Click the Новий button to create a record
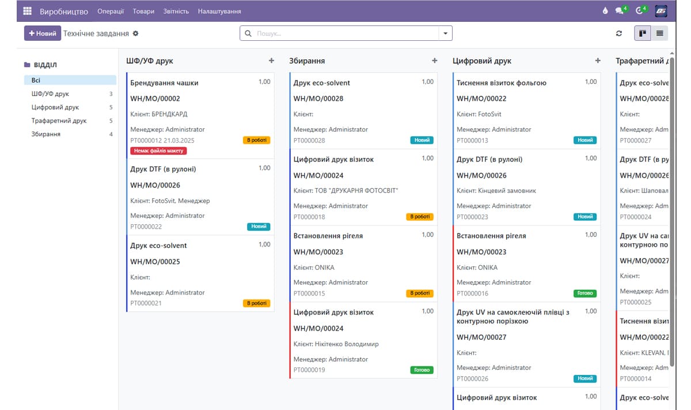This screenshot has height=410, width=691. [x=42, y=33]
